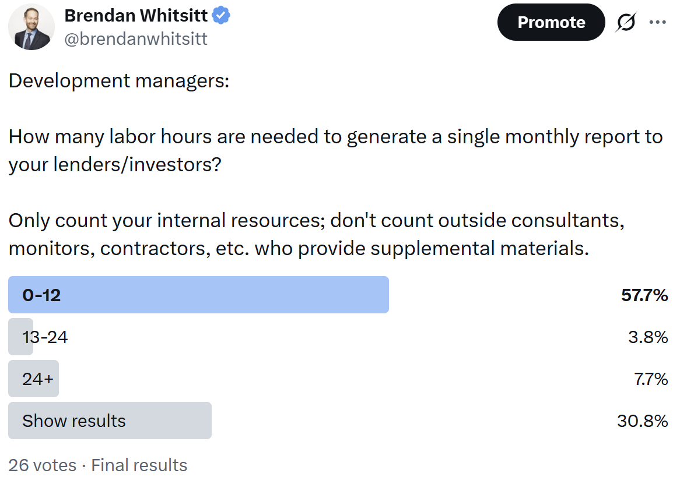Click the Promote button
This screenshot has width=680, height=484.
551,22
